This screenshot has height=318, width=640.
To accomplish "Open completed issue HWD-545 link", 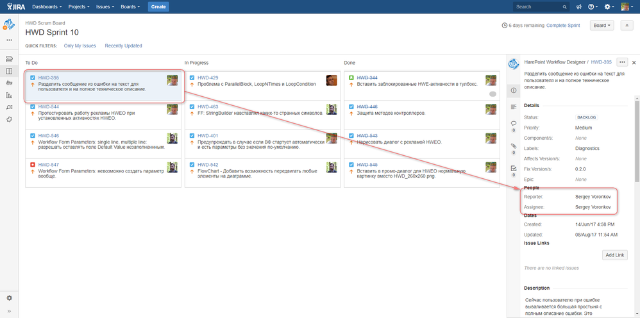I will [367, 165].
